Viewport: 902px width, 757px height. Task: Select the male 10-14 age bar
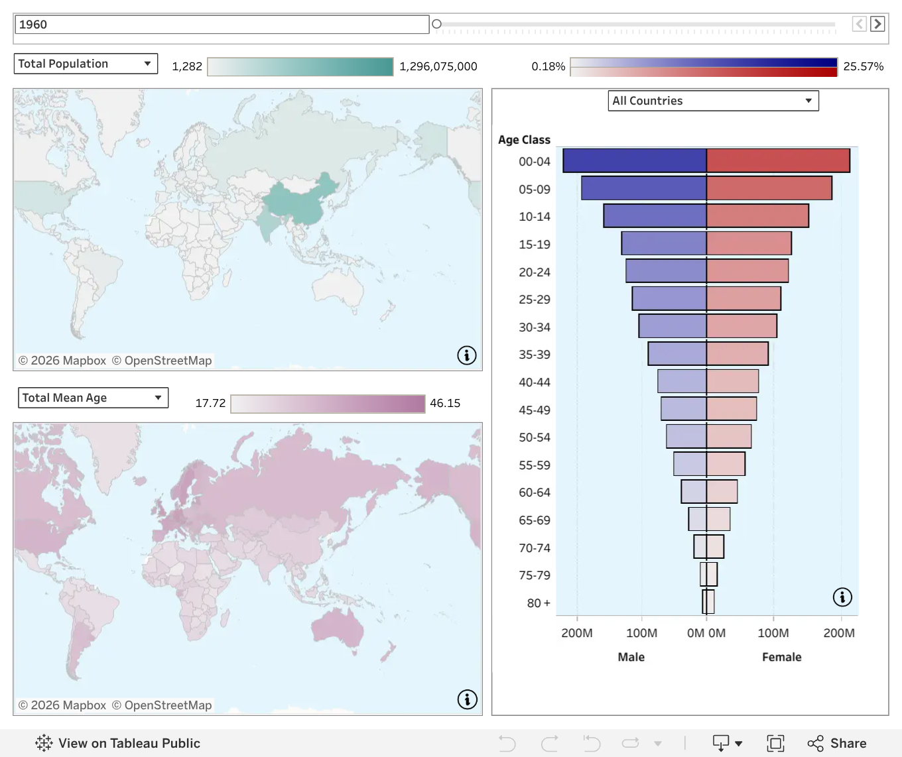coord(655,216)
